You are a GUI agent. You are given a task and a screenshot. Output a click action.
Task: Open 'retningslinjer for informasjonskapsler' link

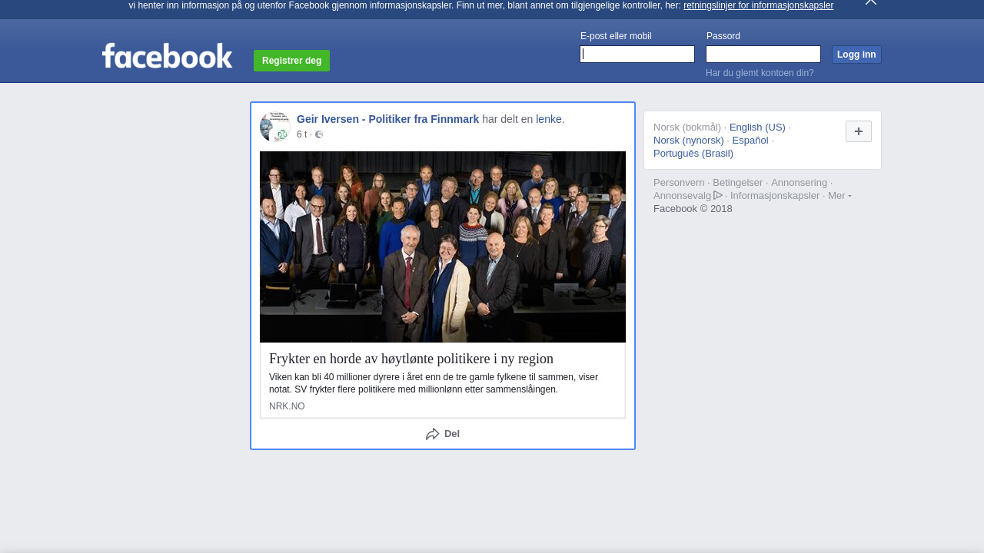pos(758,5)
